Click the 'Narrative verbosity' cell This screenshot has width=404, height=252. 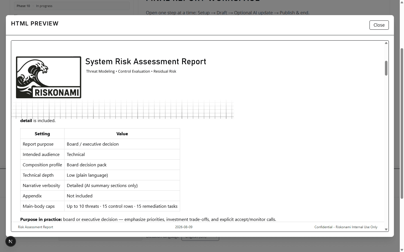coord(42,186)
